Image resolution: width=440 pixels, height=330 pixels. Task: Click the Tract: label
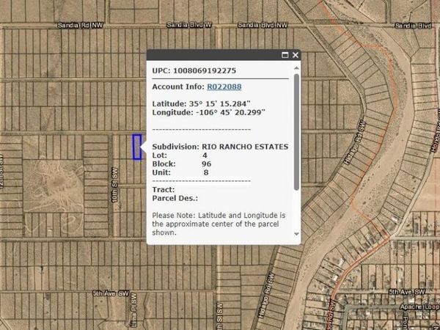[x=164, y=190]
